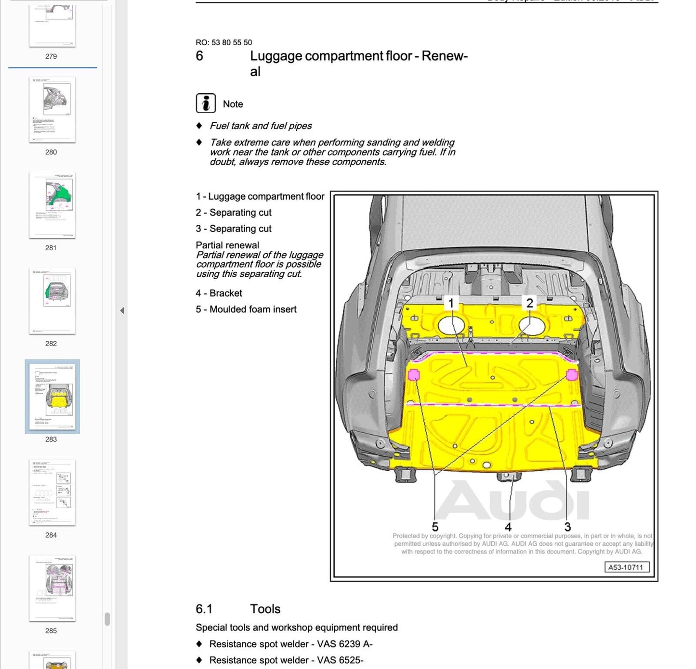696x669 pixels.
Task: Select the page 280 thumbnail
Action: coord(53,109)
